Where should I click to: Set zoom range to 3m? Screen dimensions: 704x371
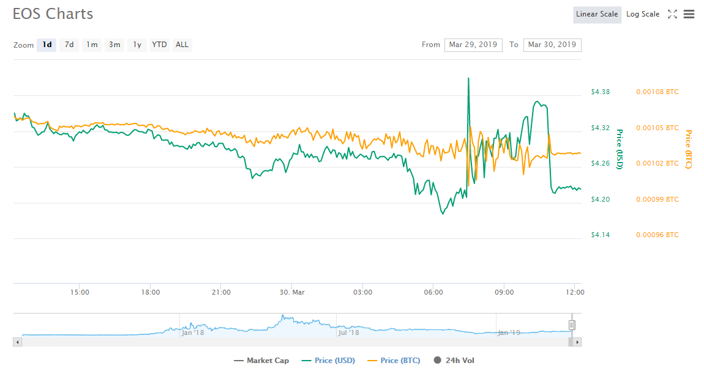pos(114,45)
